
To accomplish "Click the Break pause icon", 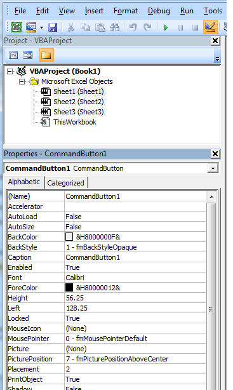I will (x=181, y=27).
